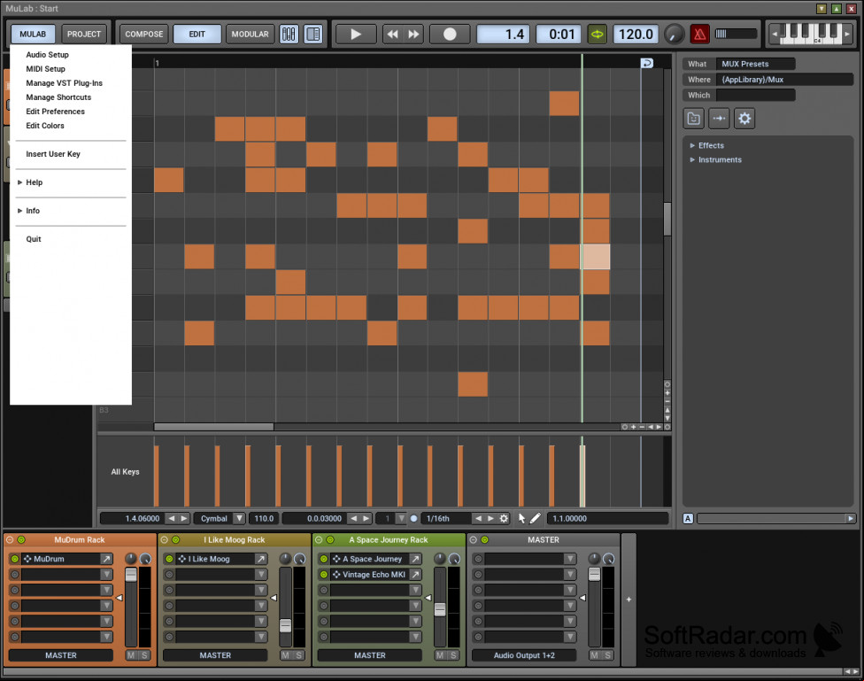The height and width of the screenshot is (681, 864).
Task: Open the browser panel gear settings
Action: [x=744, y=118]
